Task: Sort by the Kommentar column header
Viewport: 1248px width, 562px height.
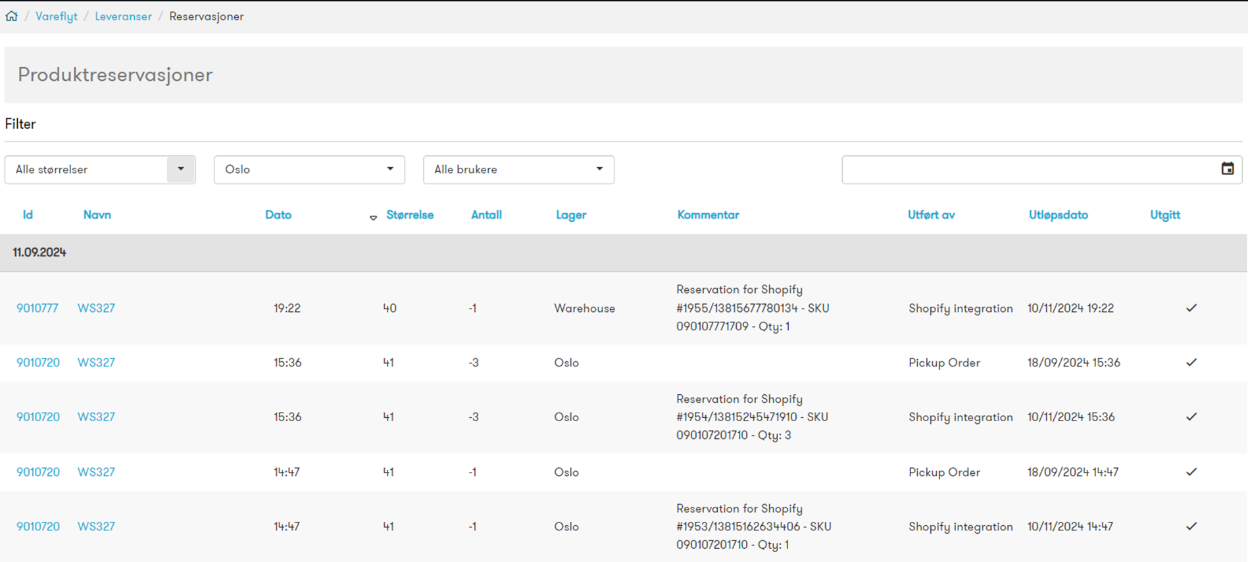Action: coord(708,215)
